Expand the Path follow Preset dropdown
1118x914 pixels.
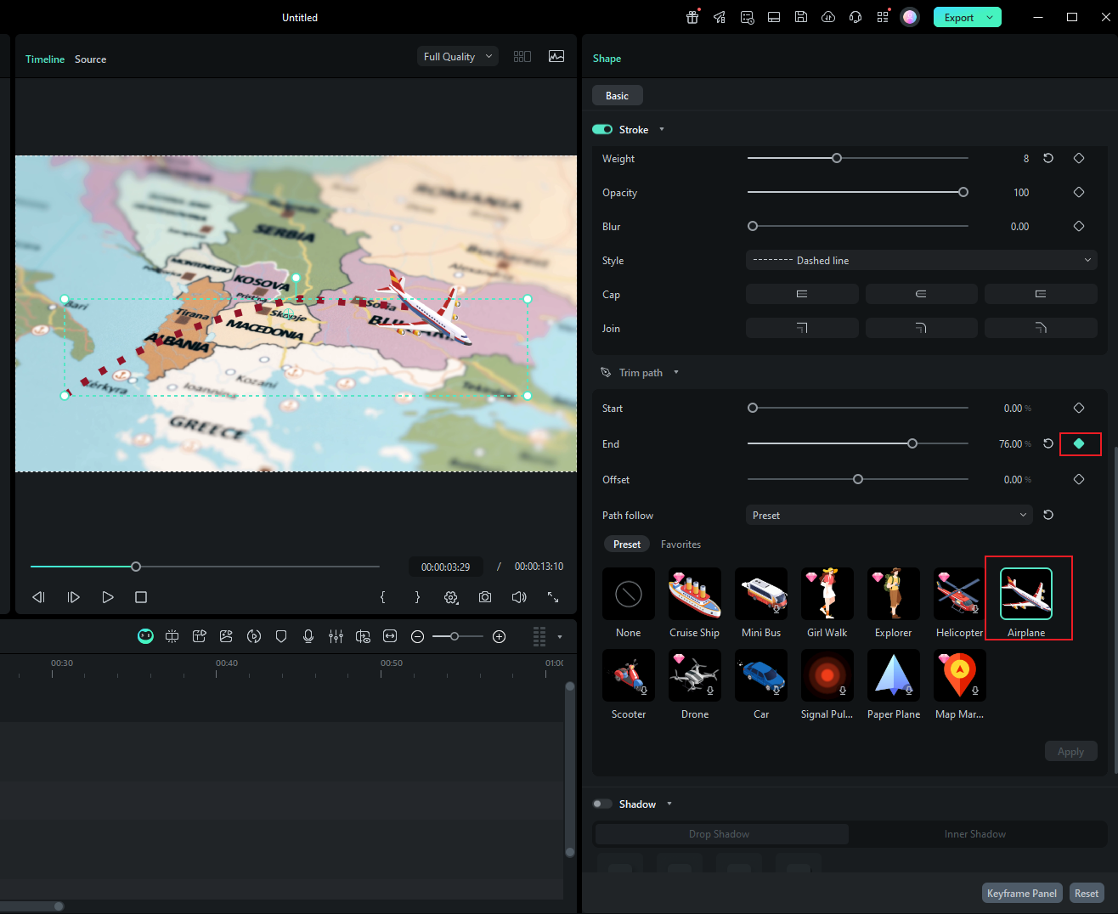tap(889, 516)
